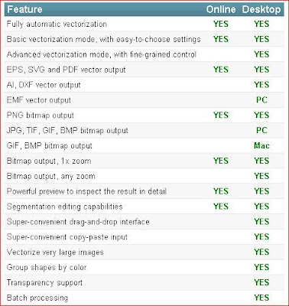Click the Desktop column header
The height and width of the screenshot is (306, 289).
261,9
